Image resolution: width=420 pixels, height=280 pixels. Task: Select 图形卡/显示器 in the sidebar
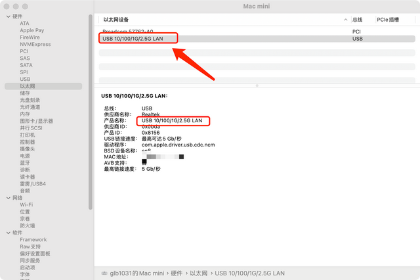(x=37, y=121)
